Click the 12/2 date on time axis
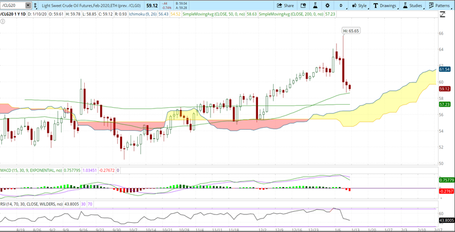Image resolution: width=455 pixels, height=232 pixels. tap(262, 230)
